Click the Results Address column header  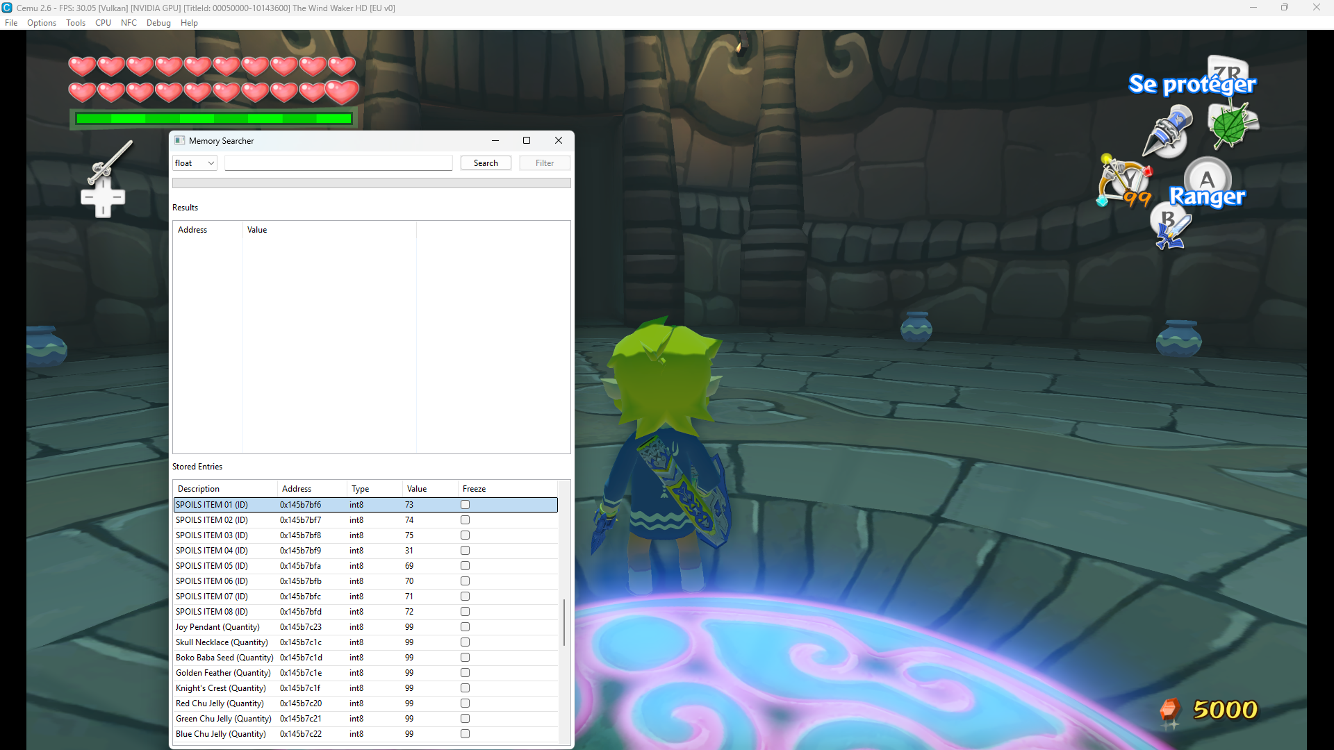(x=208, y=230)
